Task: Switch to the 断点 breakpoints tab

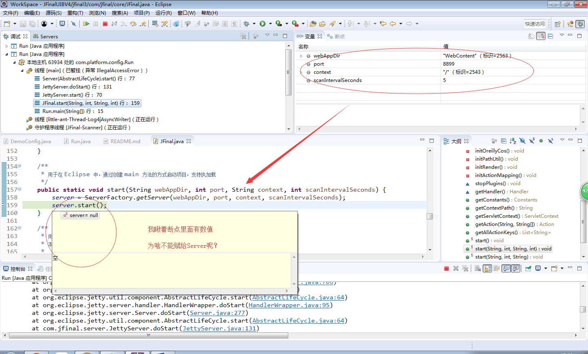Action: (x=336, y=36)
